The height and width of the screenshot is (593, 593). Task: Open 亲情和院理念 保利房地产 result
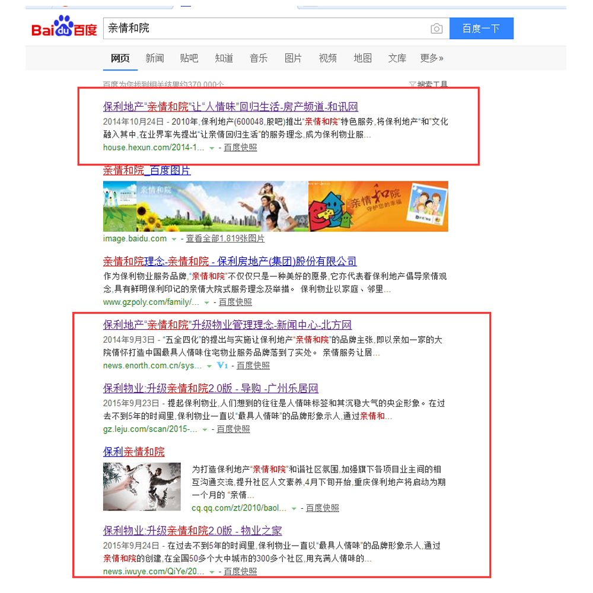pos(229,262)
